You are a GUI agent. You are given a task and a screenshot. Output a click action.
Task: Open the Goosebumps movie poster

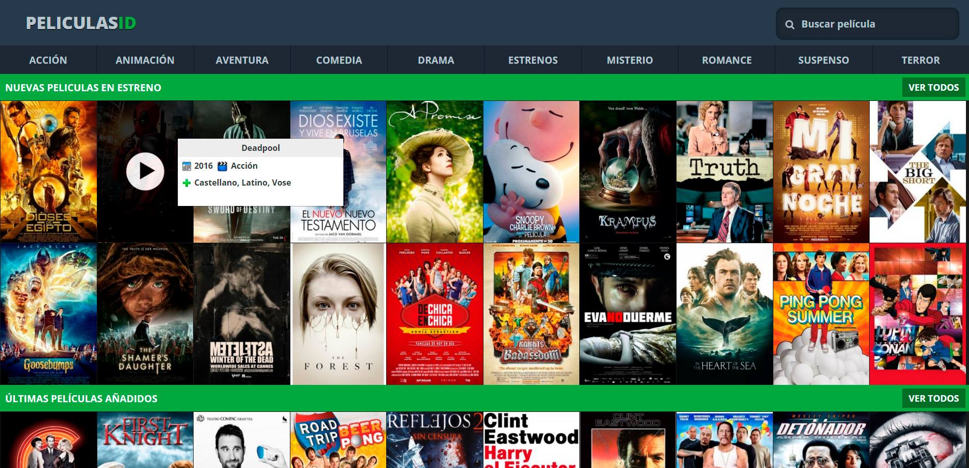coord(48,314)
